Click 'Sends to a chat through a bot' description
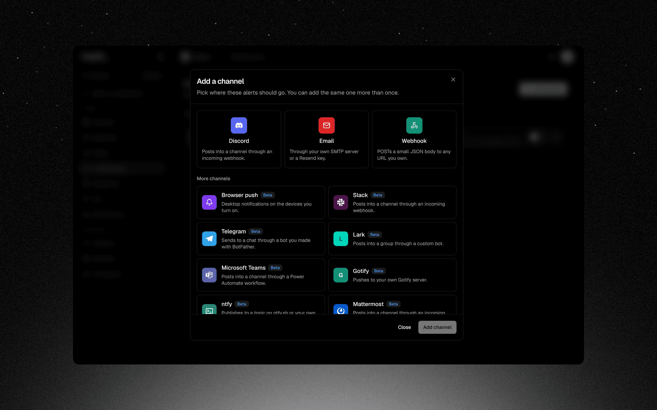Viewport: 657px width, 410px height. [266, 243]
